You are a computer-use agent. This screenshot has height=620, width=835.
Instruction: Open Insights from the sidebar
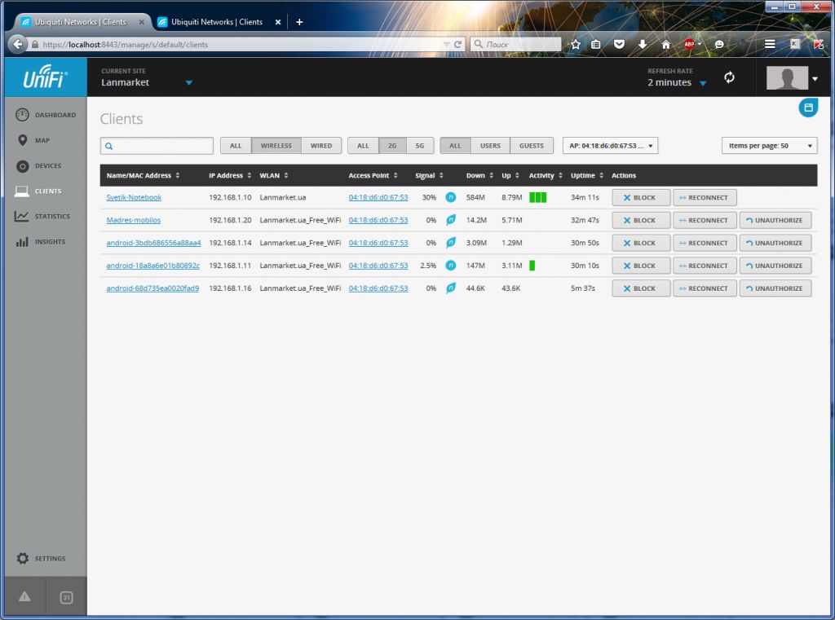coord(23,242)
